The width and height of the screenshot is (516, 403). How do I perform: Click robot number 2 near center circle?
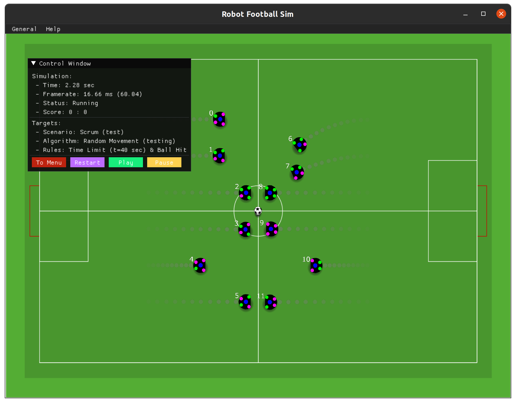click(x=246, y=193)
